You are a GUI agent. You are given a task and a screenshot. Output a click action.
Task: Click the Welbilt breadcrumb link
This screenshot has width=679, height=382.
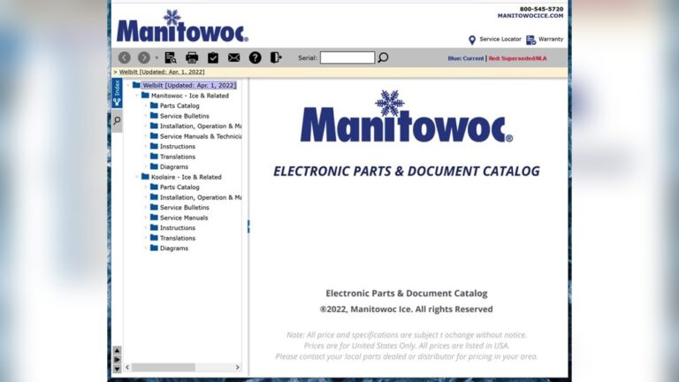pos(162,72)
